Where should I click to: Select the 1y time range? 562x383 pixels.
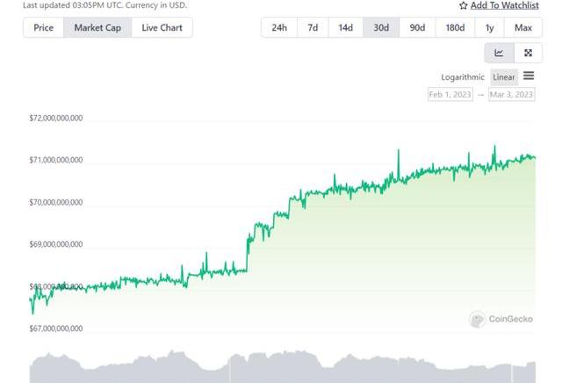490,27
